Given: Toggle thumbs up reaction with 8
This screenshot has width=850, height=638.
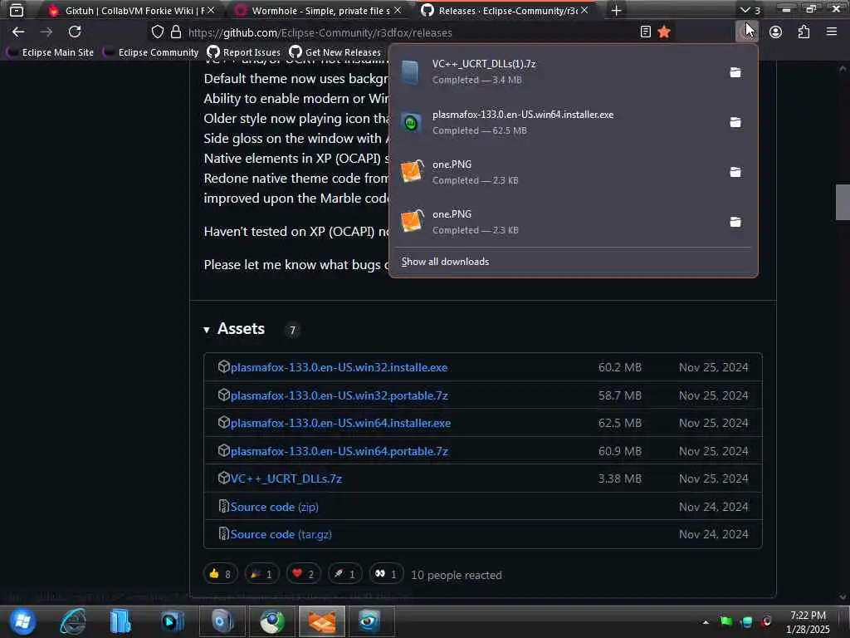Looking at the screenshot, I should click(x=221, y=574).
